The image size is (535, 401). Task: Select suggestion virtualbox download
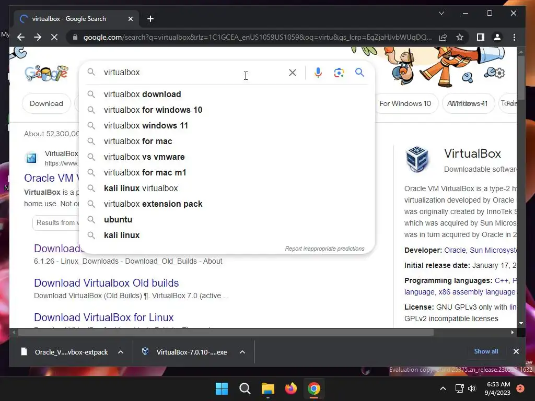(227, 94)
